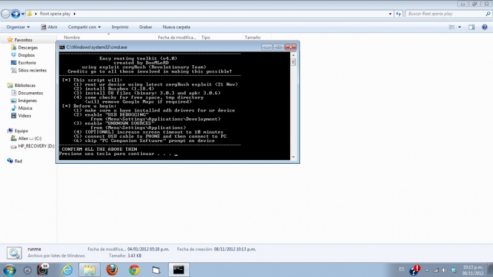
Task: Click the taskbar icon next to Chrome
Action: (157, 270)
